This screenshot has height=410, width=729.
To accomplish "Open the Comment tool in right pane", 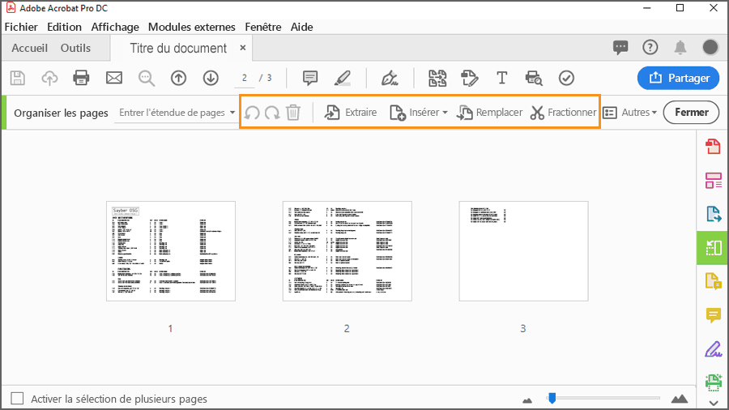I will 713,315.
